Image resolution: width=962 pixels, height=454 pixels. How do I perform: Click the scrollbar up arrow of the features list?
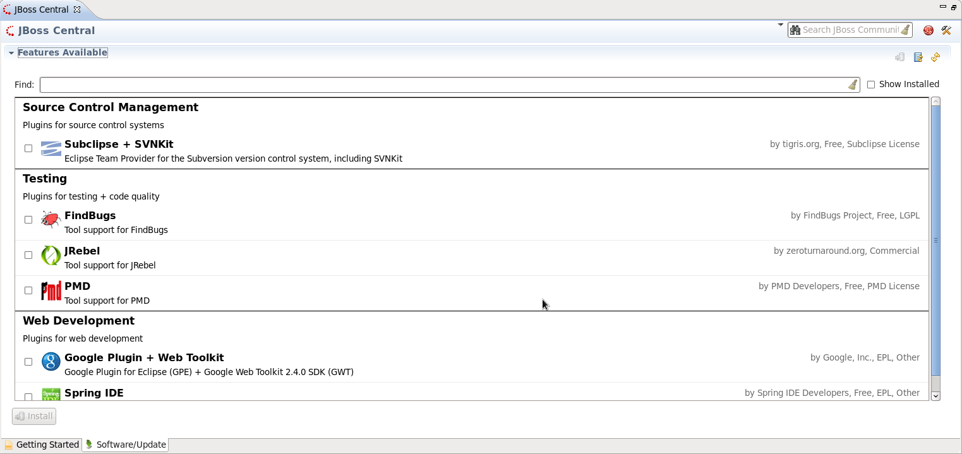pos(936,101)
